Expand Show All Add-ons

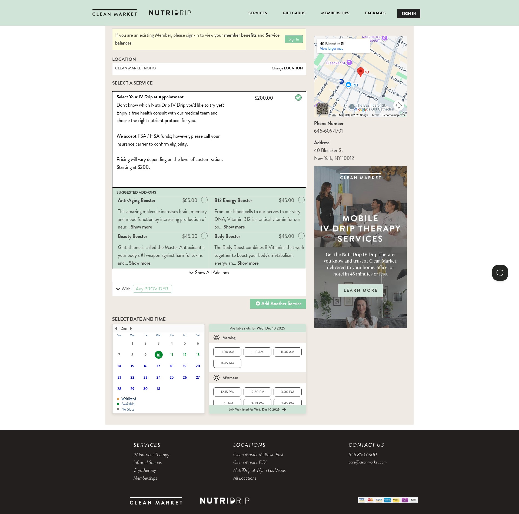pos(209,273)
